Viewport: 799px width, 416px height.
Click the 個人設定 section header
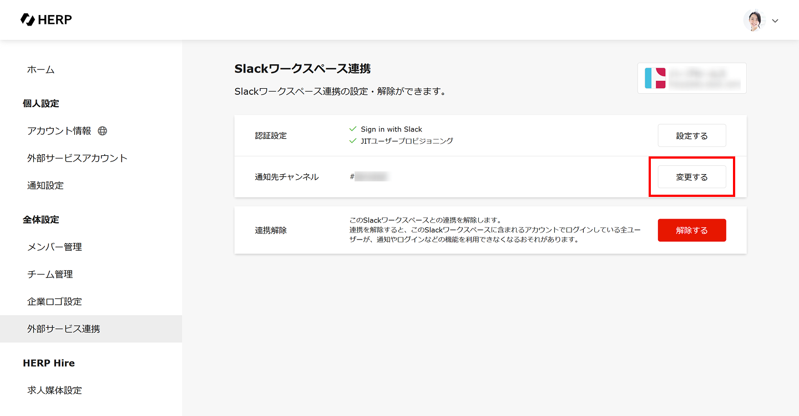coord(41,104)
